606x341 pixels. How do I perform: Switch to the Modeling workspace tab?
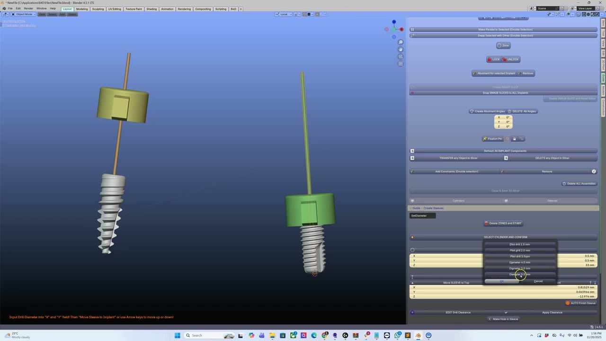coord(82,9)
